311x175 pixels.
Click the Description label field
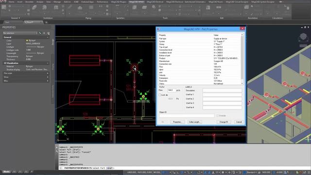(x=222, y=90)
